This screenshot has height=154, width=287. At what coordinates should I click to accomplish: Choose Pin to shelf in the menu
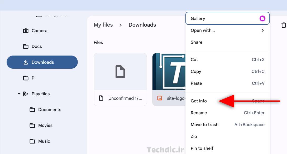tap(202, 148)
